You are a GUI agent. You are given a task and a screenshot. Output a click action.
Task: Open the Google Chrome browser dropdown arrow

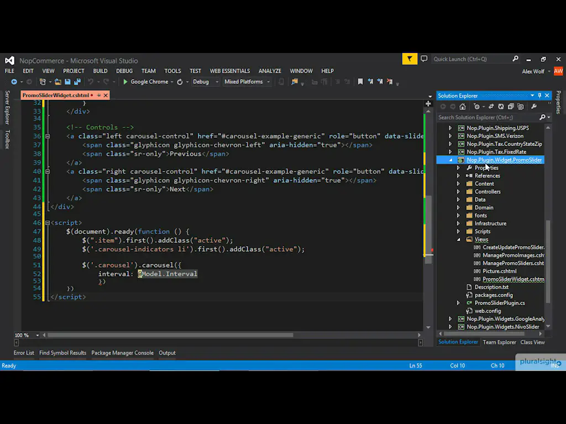click(172, 82)
